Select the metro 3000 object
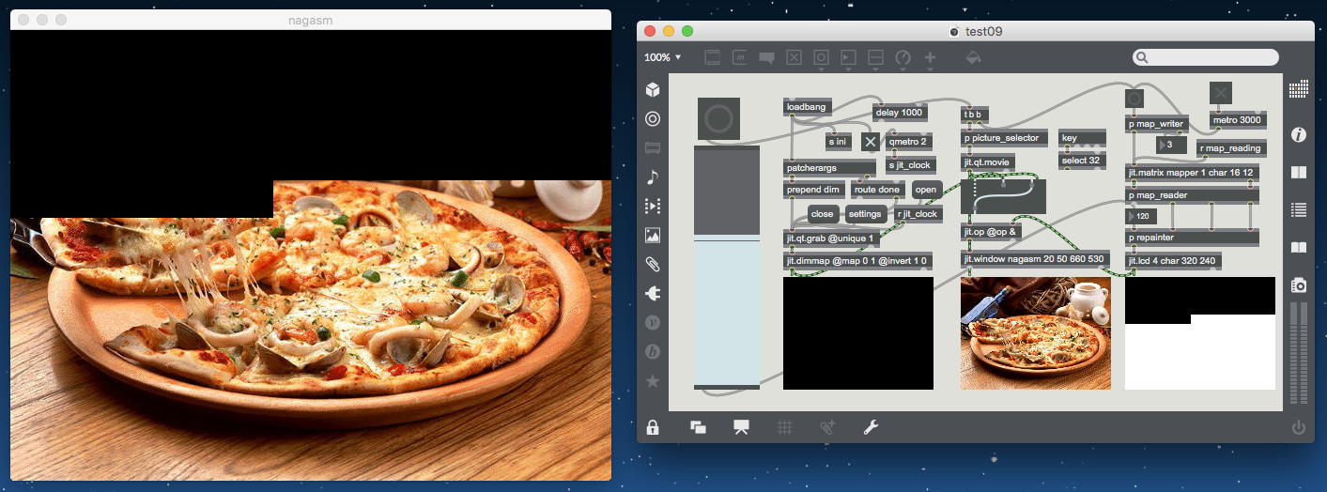Screen dimensions: 1327x492 pyautogui.click(x=1238, y=120)
